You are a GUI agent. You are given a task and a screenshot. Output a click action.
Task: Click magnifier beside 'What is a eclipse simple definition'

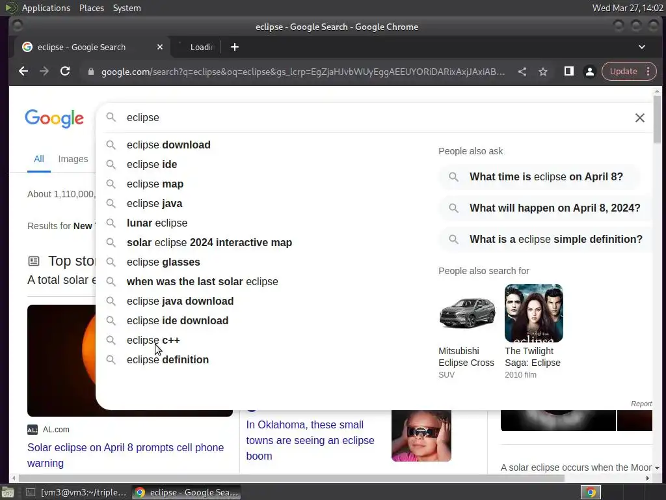(x=453, y=240)
